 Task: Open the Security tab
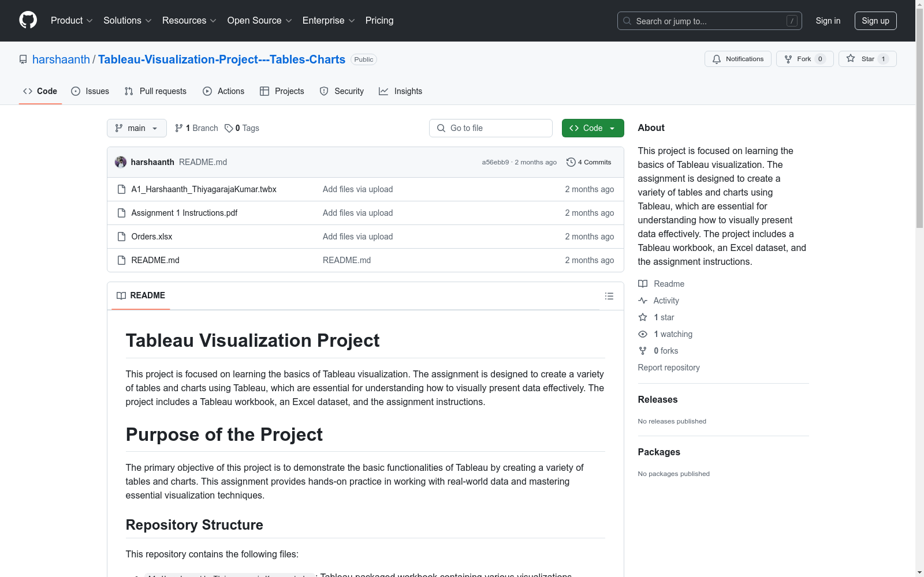point(342,91)
